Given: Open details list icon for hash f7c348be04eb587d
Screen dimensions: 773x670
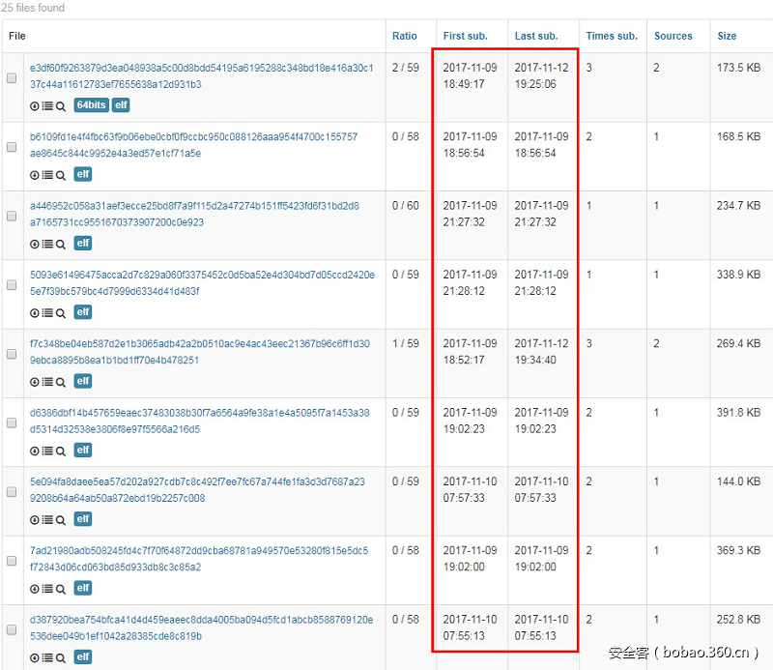Looking at the screenshot, I should [47, 382].
